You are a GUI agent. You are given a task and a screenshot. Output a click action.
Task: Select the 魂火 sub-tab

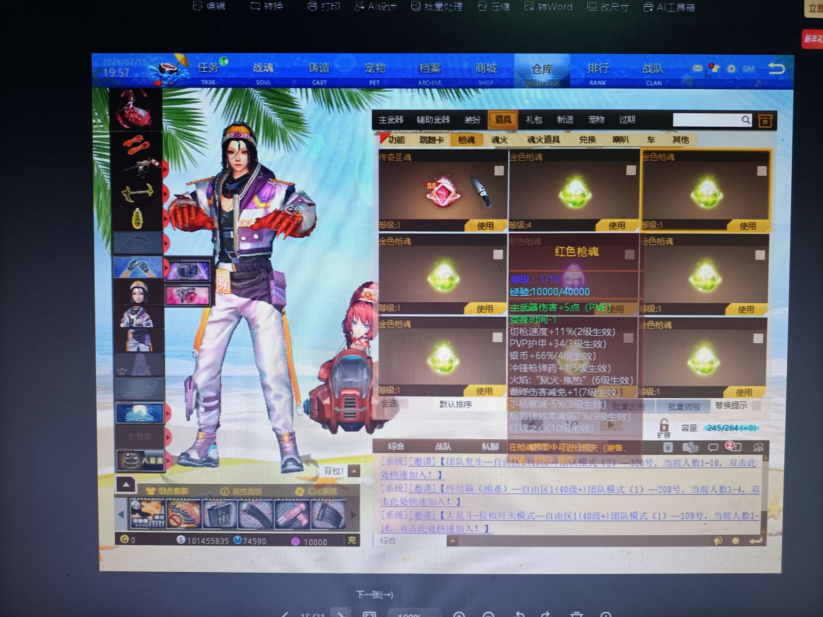pos(499,140)
